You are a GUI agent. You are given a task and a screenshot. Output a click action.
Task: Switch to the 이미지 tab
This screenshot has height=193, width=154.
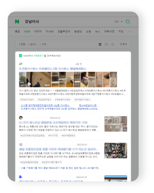[x=38, y=32]
